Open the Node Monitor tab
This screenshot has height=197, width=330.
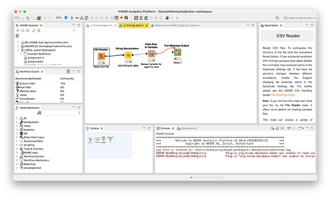[189, 128]
